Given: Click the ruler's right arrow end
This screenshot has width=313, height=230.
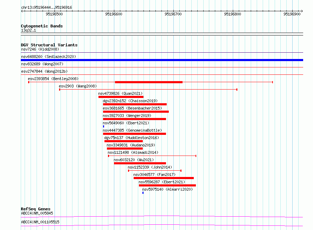Looking at the screenshot, I should (x=302, y=11).
